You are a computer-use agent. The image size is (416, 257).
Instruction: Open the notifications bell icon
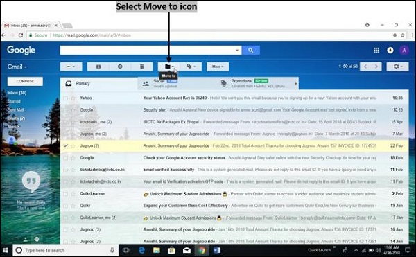[390, 51]
